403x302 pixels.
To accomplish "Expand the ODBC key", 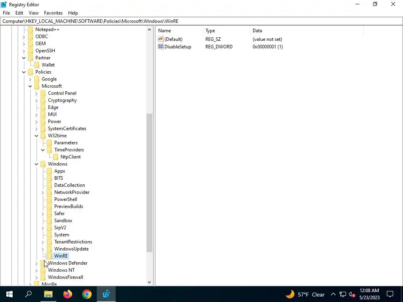I will coord(24,37).
